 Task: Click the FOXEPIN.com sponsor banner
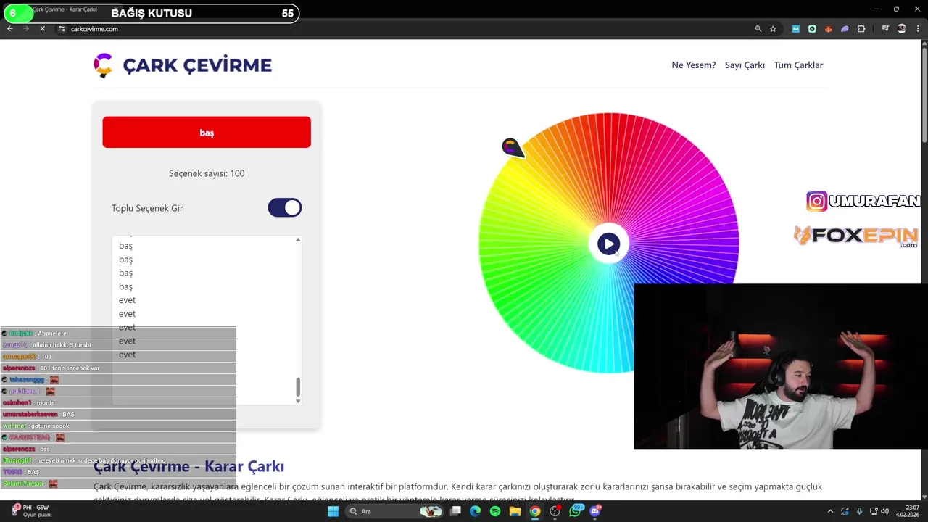[x=856, y=236]
